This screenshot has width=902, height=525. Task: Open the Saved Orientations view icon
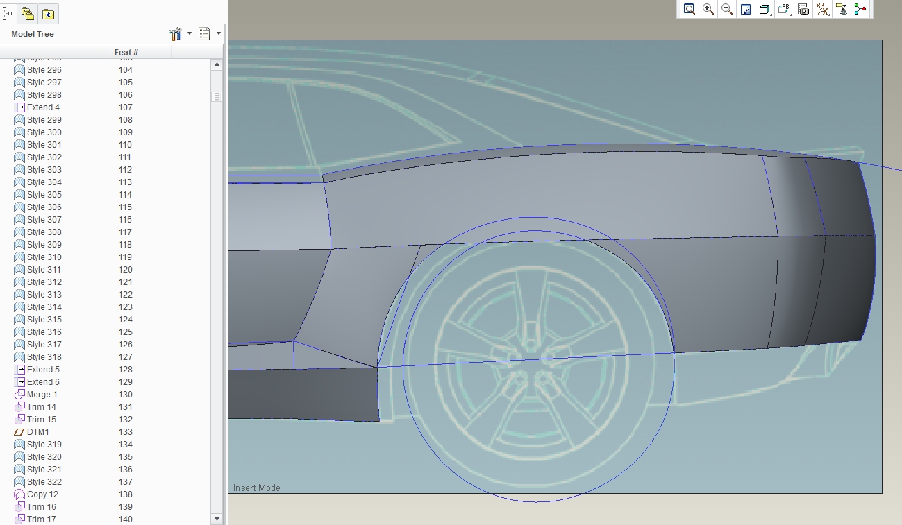click(x=784, y=9)
